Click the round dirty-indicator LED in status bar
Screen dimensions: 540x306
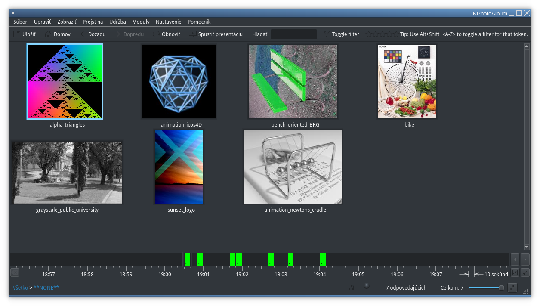pyautogui.click(x=367, y=285)
